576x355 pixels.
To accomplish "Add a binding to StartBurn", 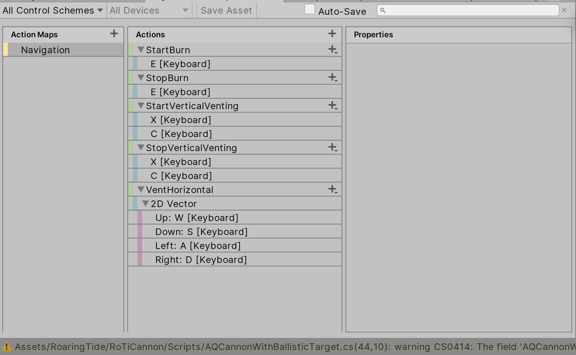I will (332, 50).
